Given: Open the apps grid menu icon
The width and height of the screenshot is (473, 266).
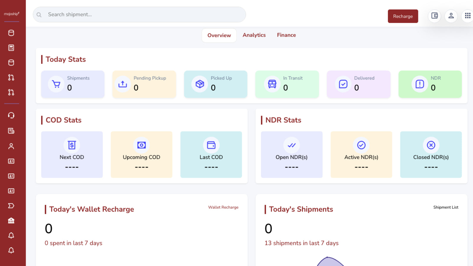Looking at the screenshot, I should click(467, 16).
